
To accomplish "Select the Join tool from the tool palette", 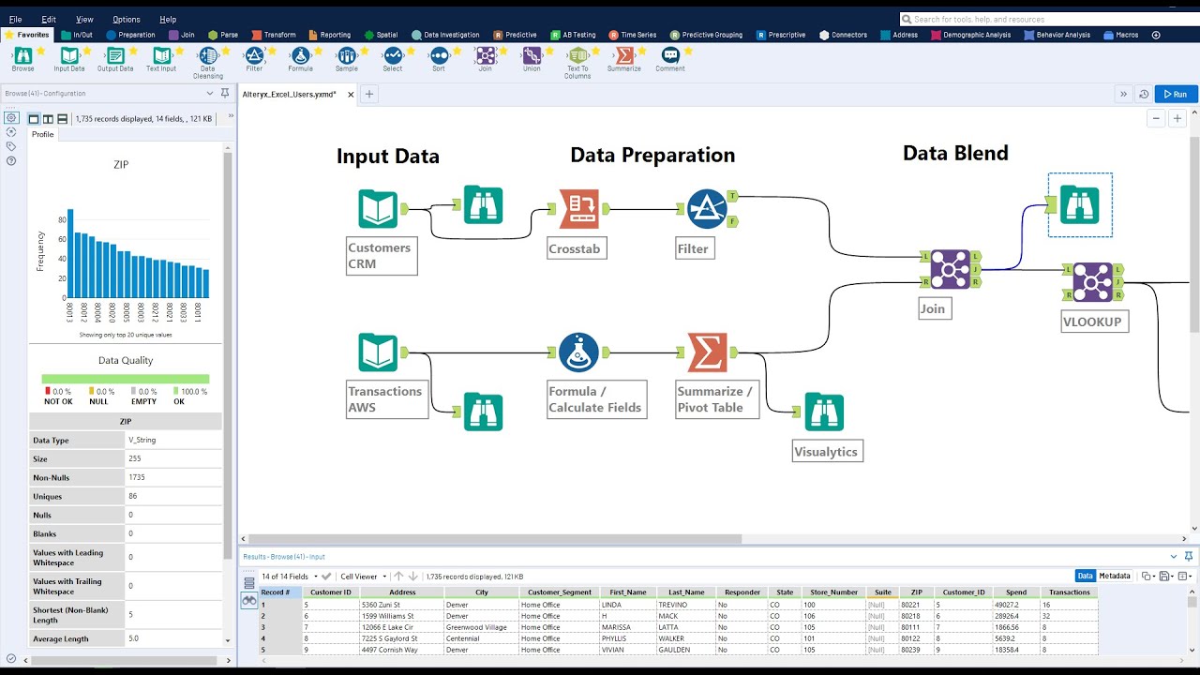I will (486, 58).
